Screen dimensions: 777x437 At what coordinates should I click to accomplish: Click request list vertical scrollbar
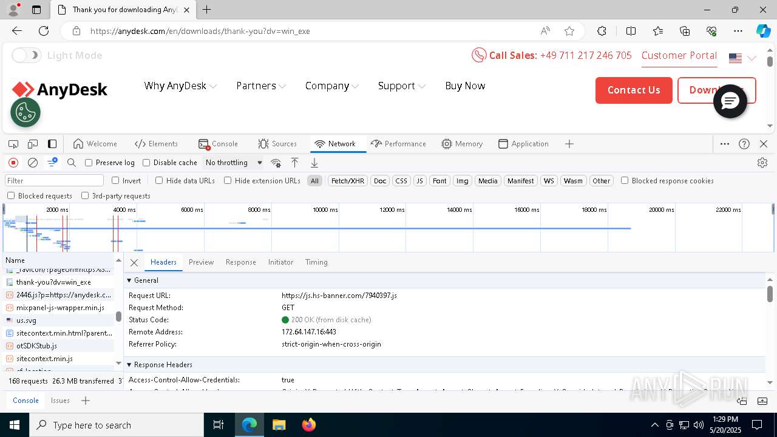click(x=118, y=316)
